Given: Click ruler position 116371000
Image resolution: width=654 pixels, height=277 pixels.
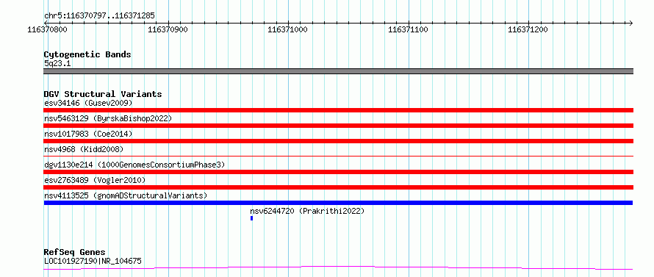Looking at the screenshot, I should (x=287, y=29).
